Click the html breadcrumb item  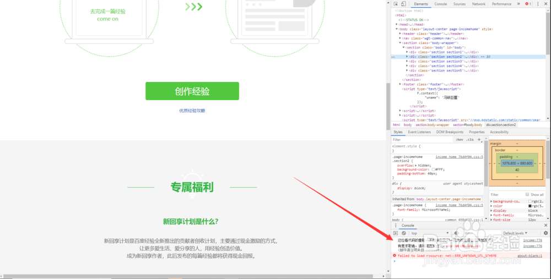[x=396, y=124]
